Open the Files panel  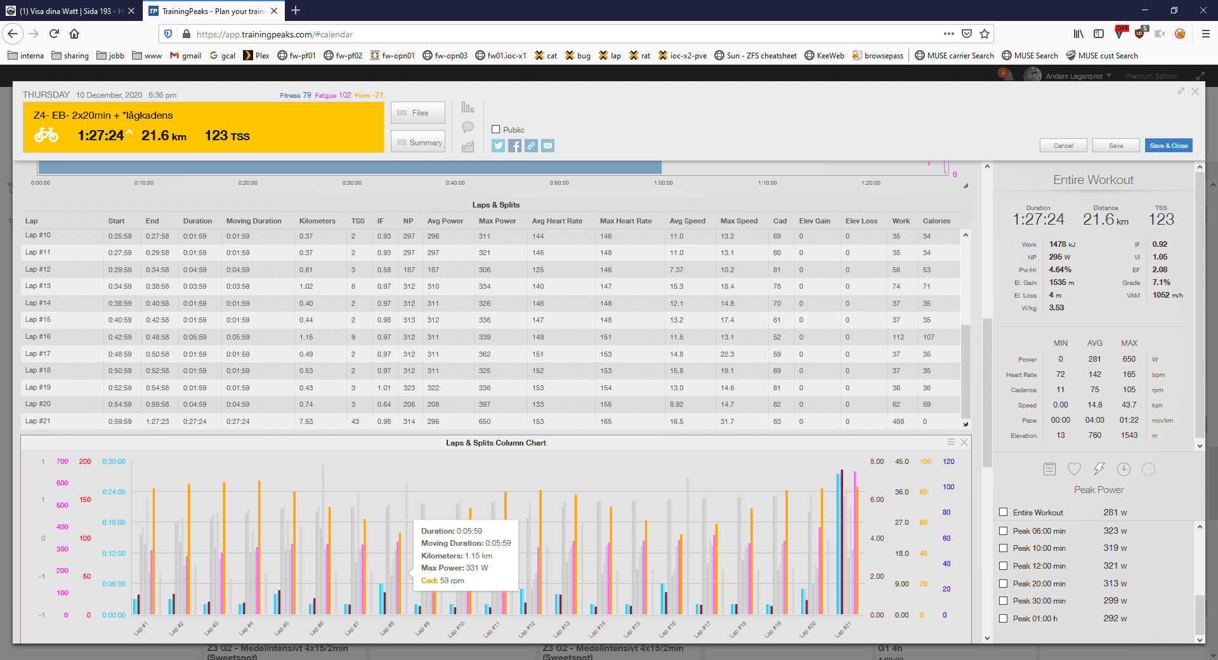point(417,113)
